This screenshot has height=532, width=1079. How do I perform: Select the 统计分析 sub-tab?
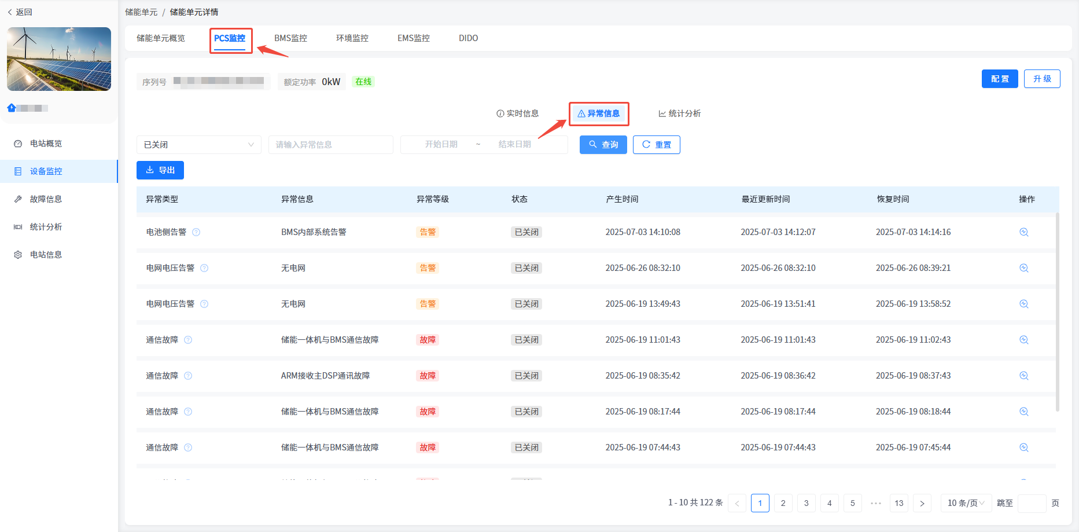coord(679,113)
